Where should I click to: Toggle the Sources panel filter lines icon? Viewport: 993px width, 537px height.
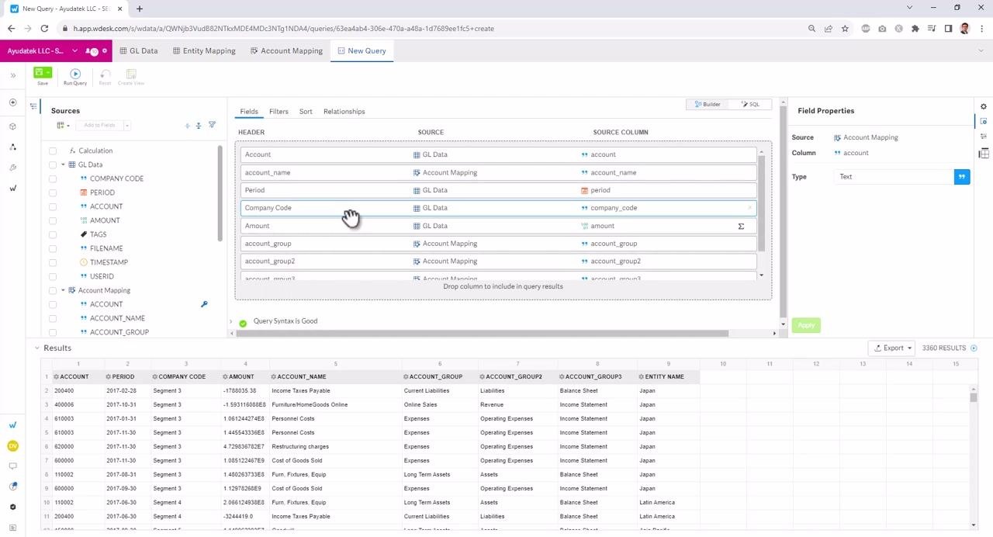click(x=33, y=106)
